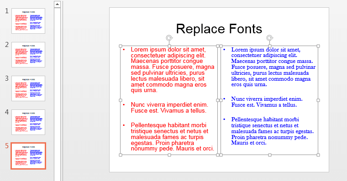The image size is (347, 181).
Task: Click the Replace Fonts slide title
Action: pos(219,29)
